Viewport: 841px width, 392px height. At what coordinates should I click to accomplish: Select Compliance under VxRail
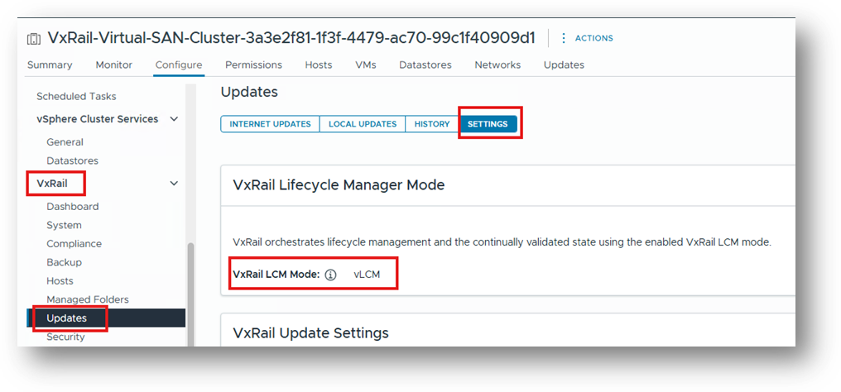tap(74, 244)
